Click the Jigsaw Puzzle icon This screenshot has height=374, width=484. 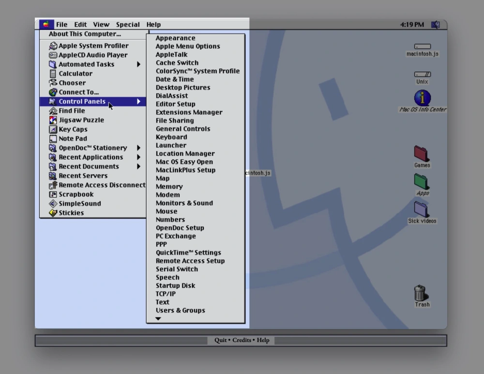click(x=53, y=120)
